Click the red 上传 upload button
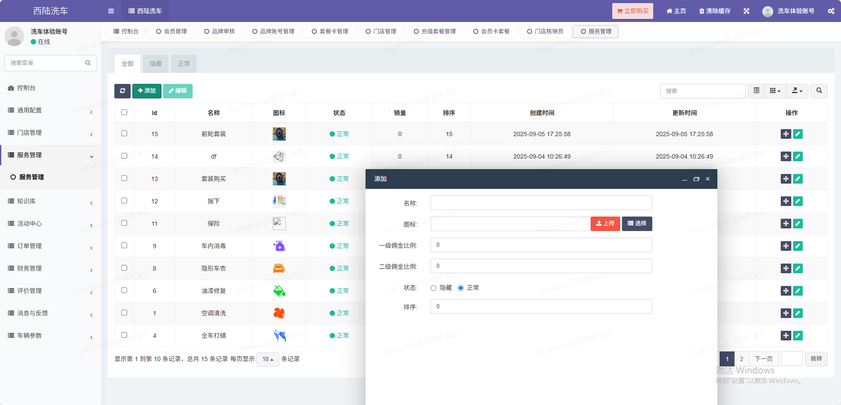 coord(605,224)
